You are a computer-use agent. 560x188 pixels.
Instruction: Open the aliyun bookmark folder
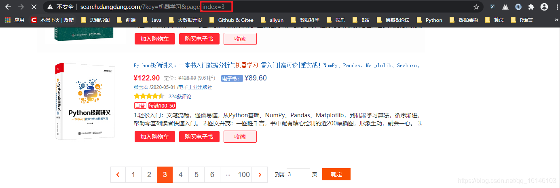point(273,20)
